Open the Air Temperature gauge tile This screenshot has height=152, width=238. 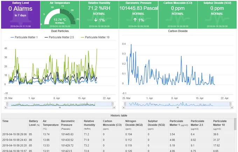click(60, 15)
